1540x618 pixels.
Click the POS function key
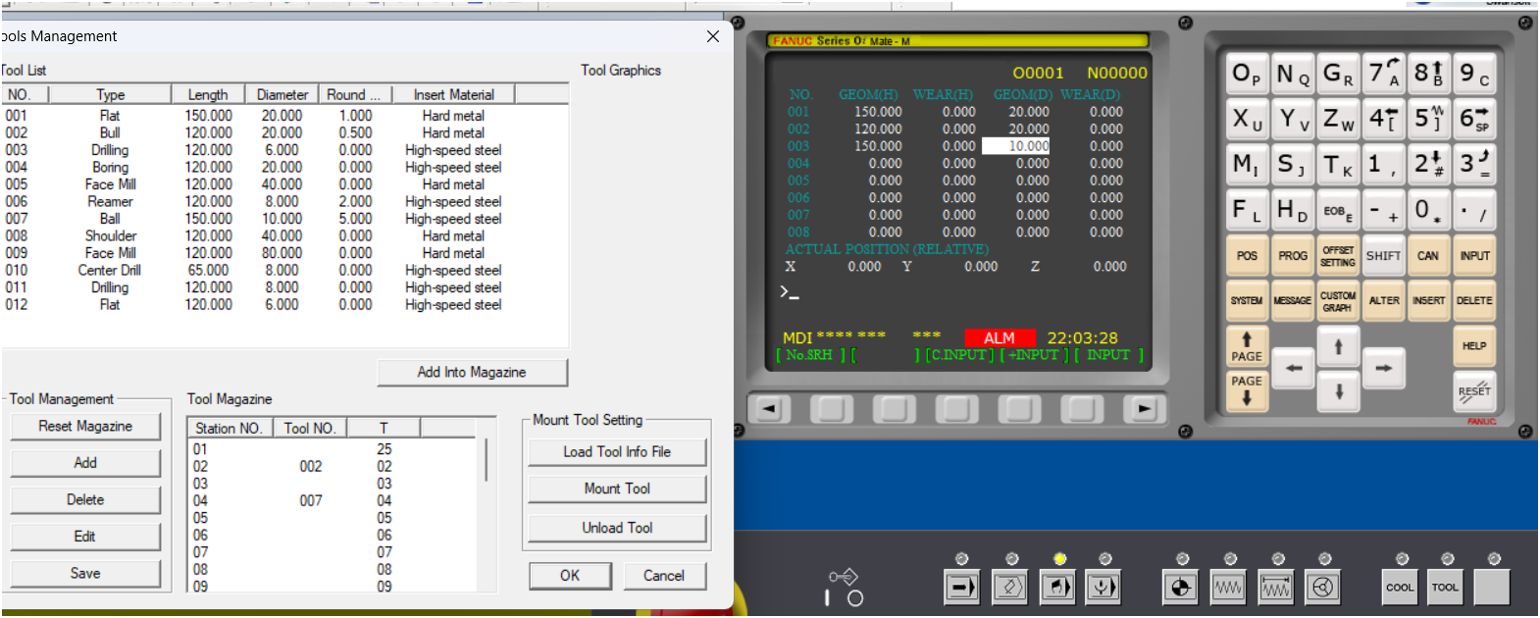tap(1247, 255)
